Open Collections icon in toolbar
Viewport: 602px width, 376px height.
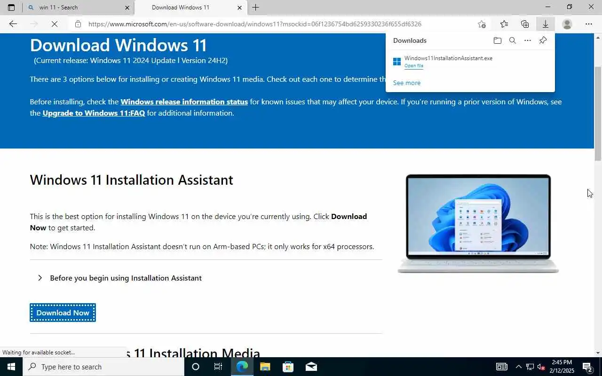(525, 24)
